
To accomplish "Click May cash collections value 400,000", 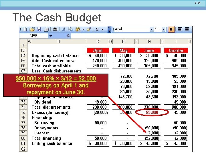I will coord(125,61).
